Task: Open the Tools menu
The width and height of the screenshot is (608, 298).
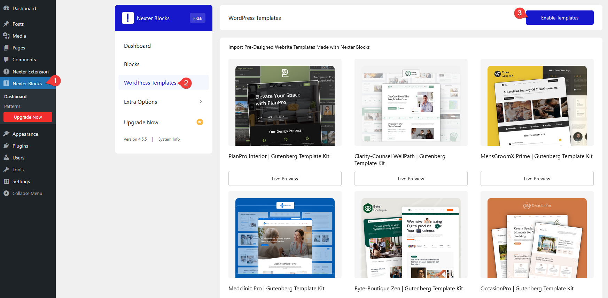Action: (28, 170)
